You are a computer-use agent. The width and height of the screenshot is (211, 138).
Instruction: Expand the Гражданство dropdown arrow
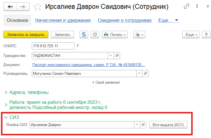(111, 55)
